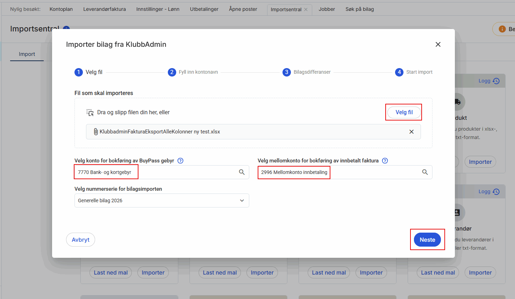Screen dimensions: 515x299
Task: Open help tooltip for BuyPass gebyr account
Action: (x=180, y=161)
